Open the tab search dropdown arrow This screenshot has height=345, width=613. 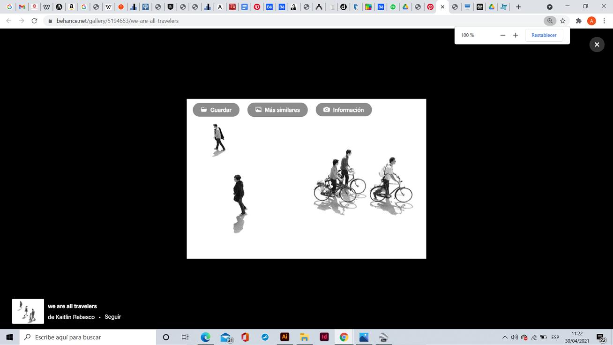pos(550,7)
